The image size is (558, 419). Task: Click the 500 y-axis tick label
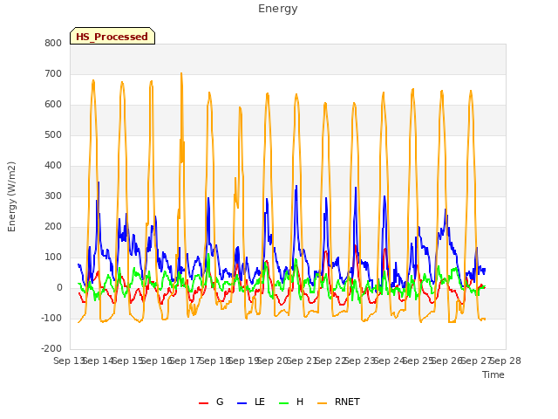[x=53, y=135]
